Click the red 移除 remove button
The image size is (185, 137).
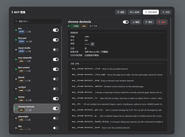pyautogui.click(x=162, y=22)
